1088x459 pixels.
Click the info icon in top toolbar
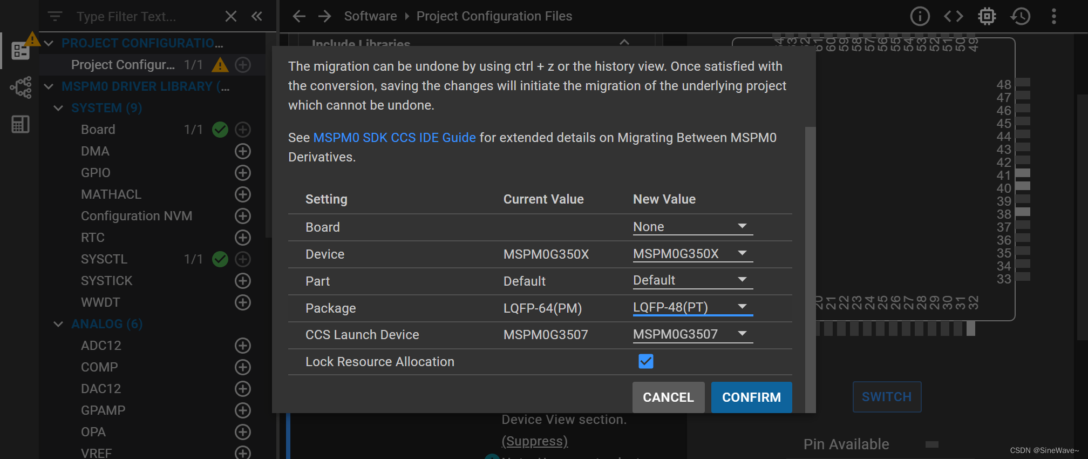tap(920, 16)
